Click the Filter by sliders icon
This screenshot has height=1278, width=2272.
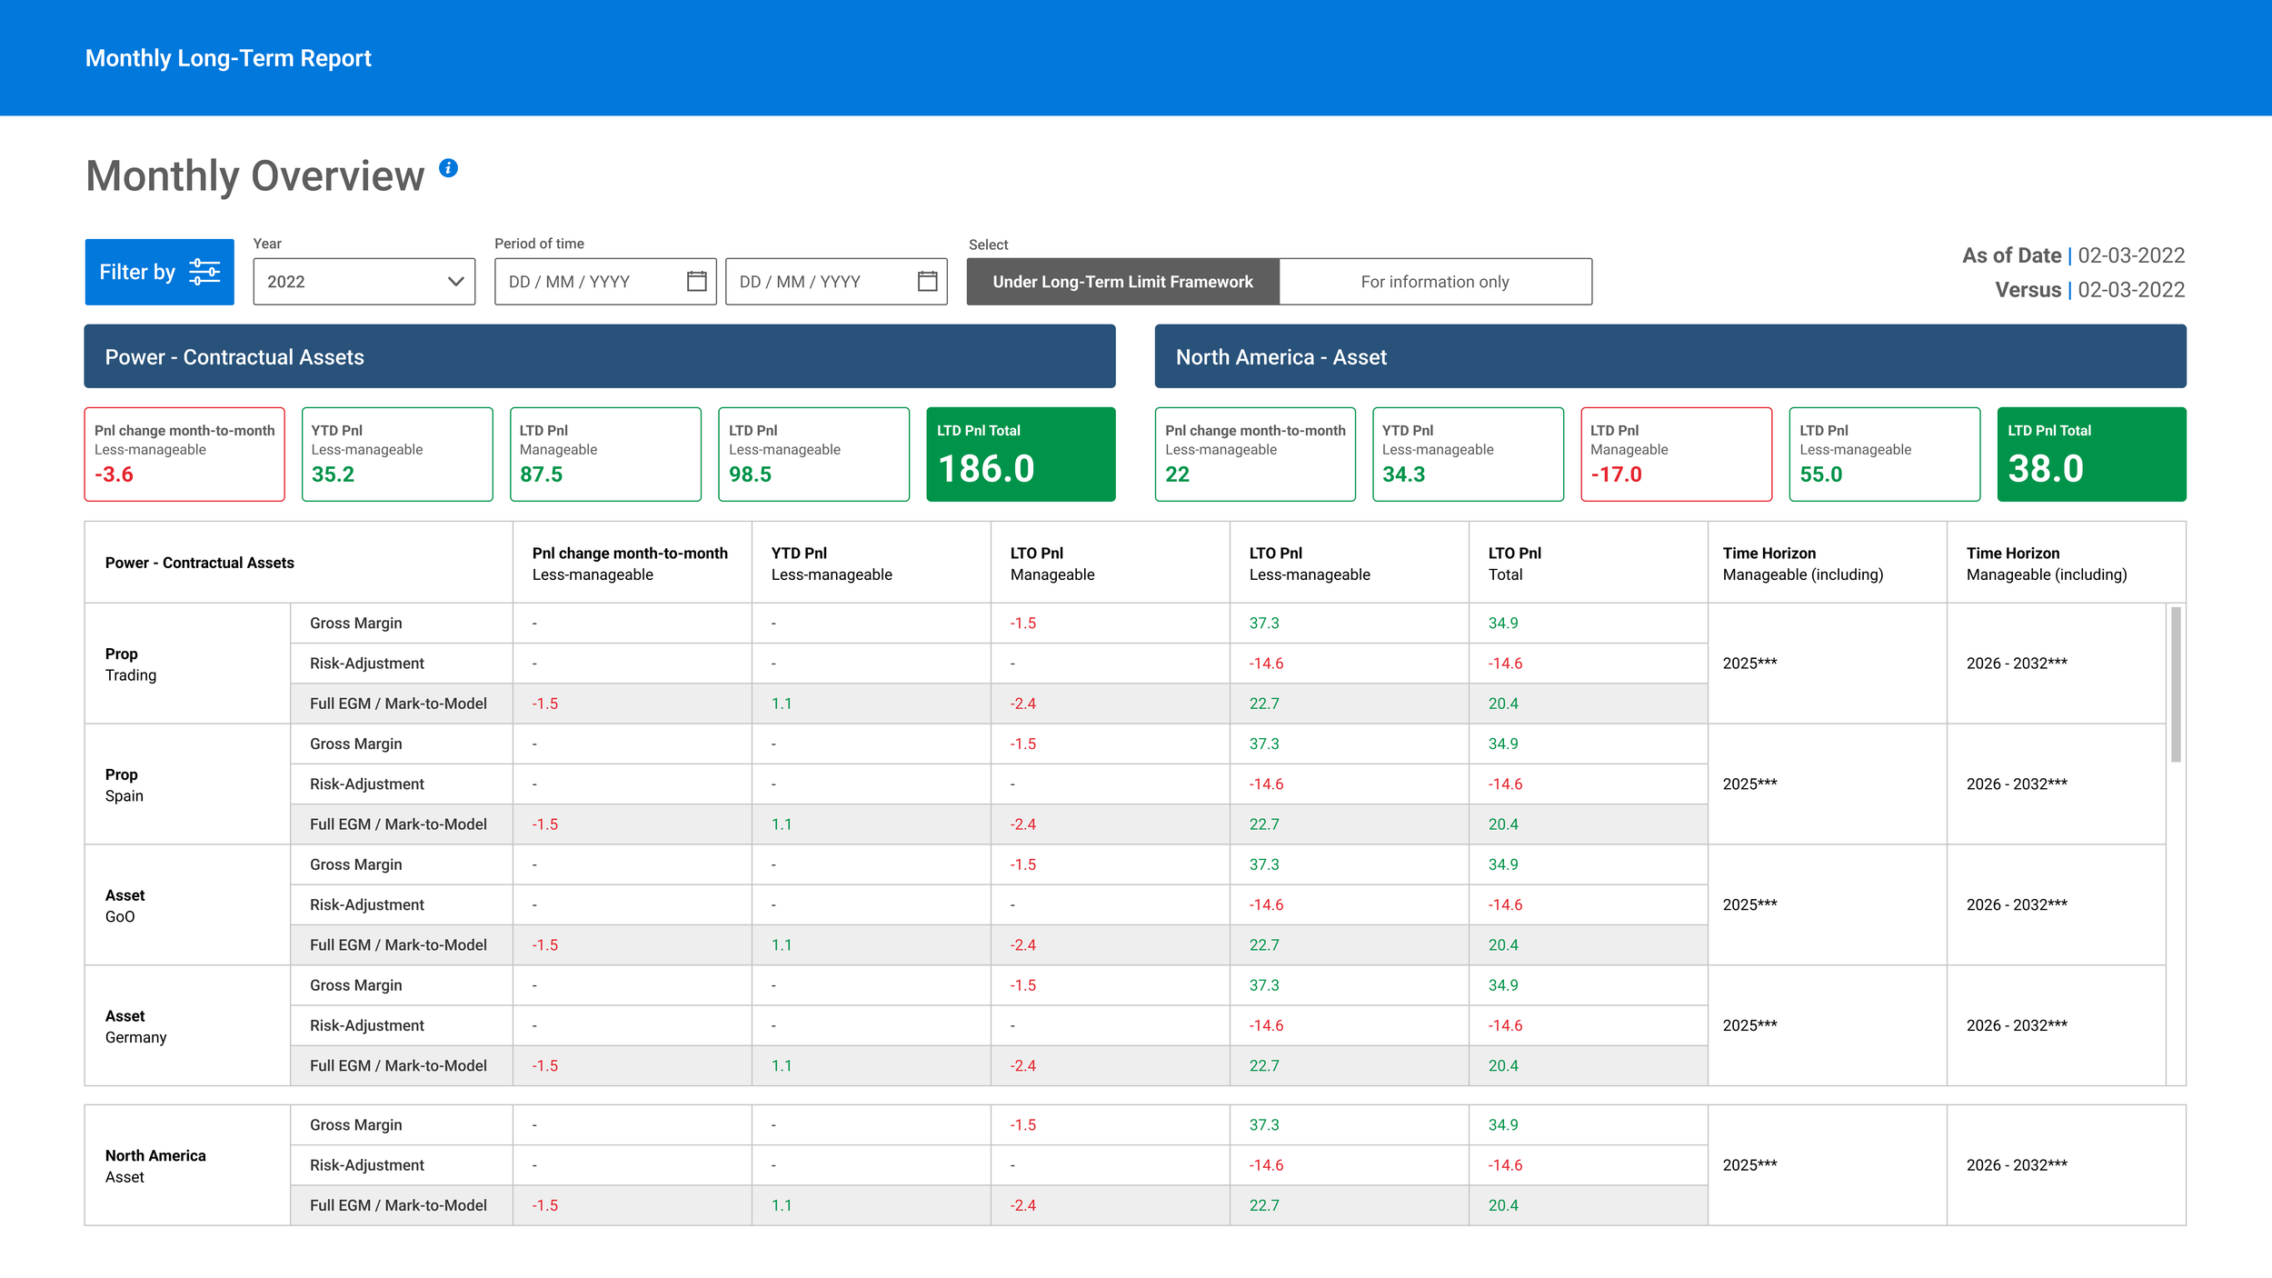click(204, 272)
